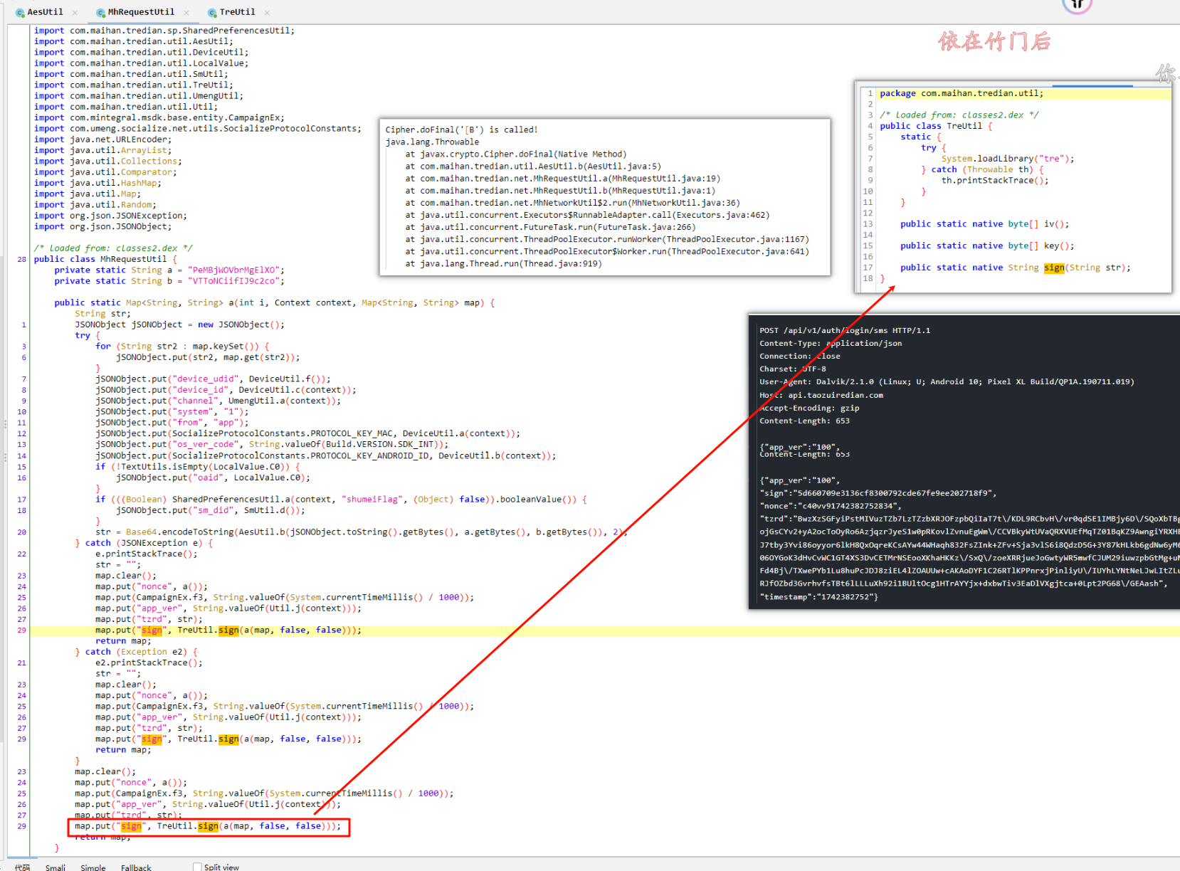Image resolution: width=1180 pixels, height=871 pixels.
Task: Click the System.loadLibrary("tre") line
Action: (1007, 159)
